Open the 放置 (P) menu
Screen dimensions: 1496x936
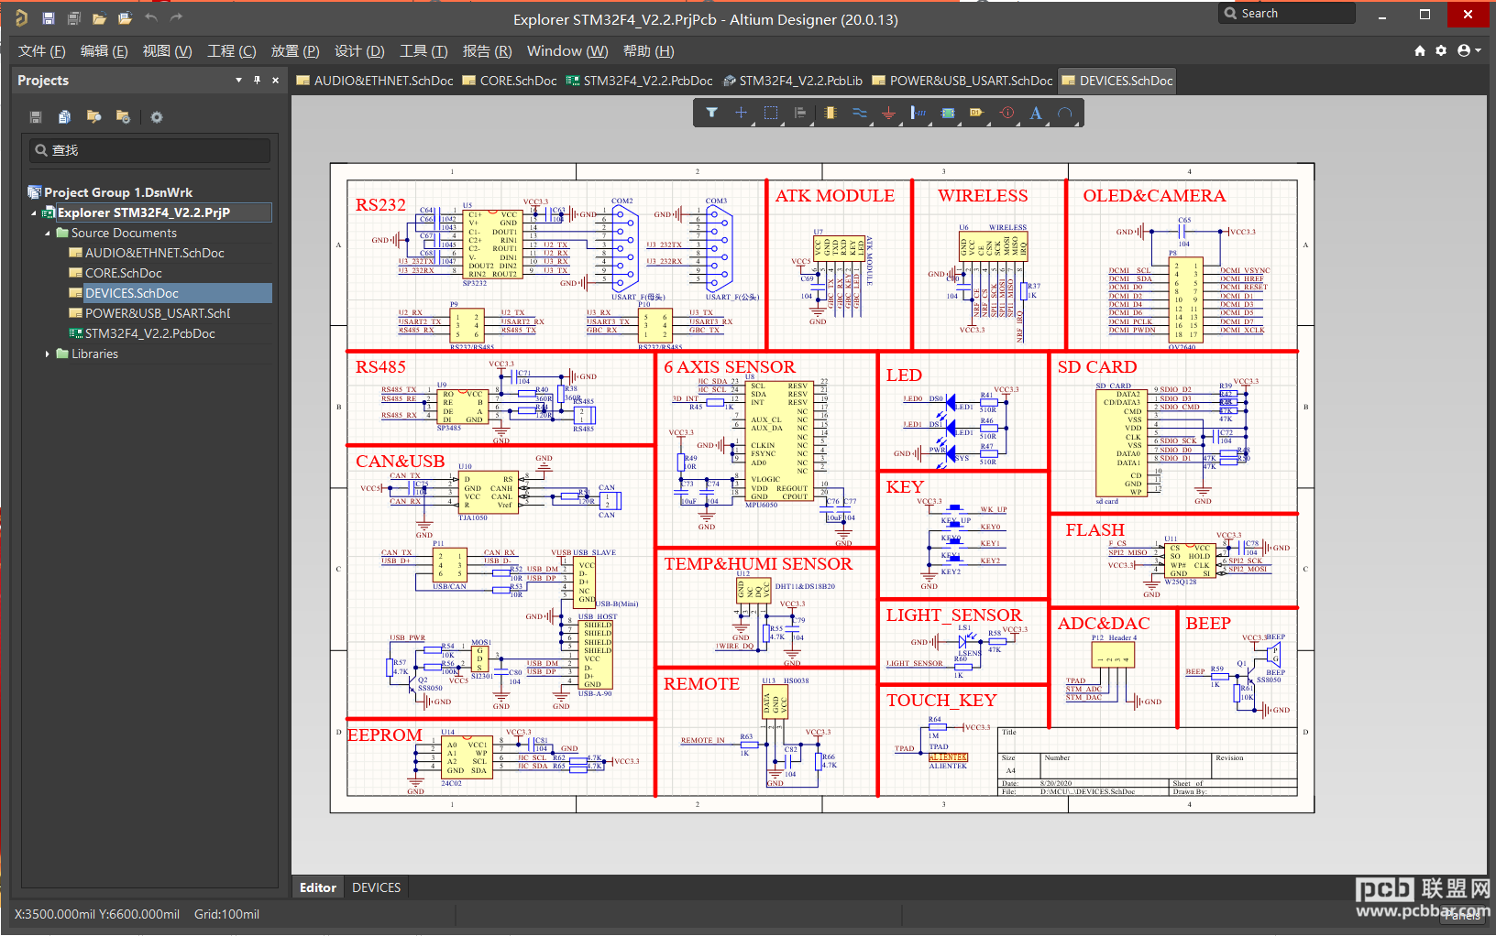[295, 51]
